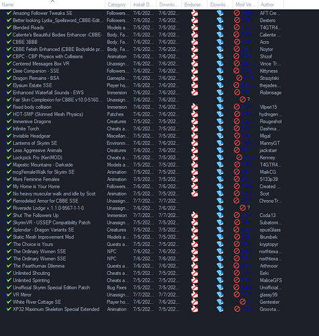Click endorse icon for Lockpick Pro (KenMOD)

tap(195, 157)
